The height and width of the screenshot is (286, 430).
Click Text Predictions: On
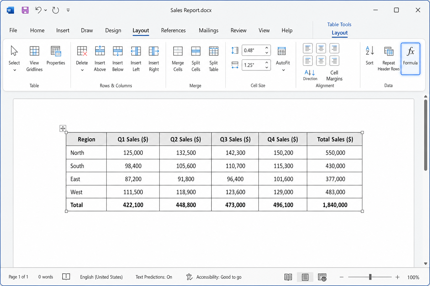pos(154,277)
